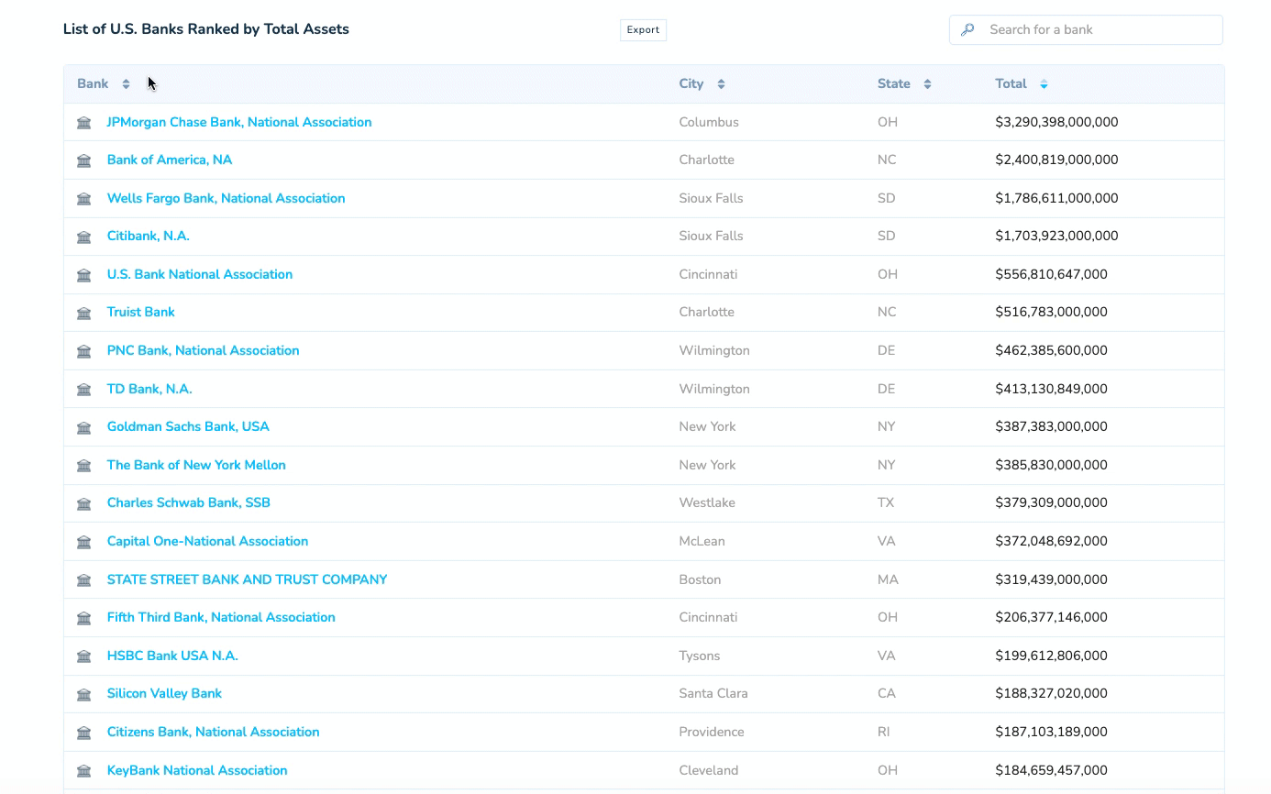This screenshot has width=1271, height=794.
Task: Open the KeyBank National Association link
Action: point(197,770)
